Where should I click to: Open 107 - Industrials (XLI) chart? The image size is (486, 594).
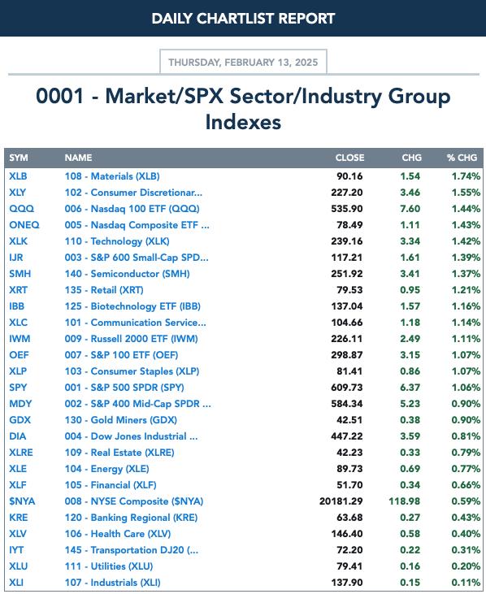(x=112, y=583)
